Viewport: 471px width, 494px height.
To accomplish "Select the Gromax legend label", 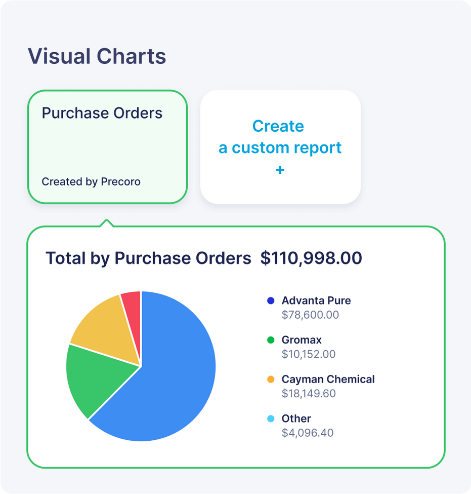I will pyautogui.click(x=302, y=339).
